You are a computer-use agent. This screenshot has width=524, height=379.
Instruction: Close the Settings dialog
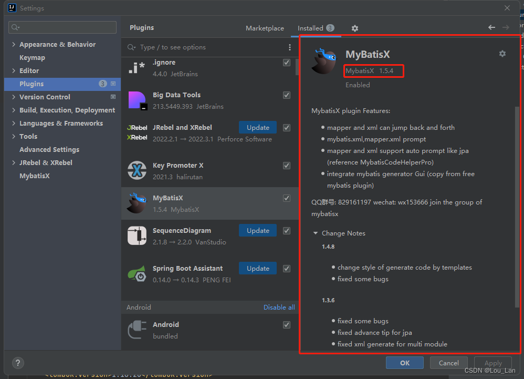pyautogui.click(x=507, y=8)
